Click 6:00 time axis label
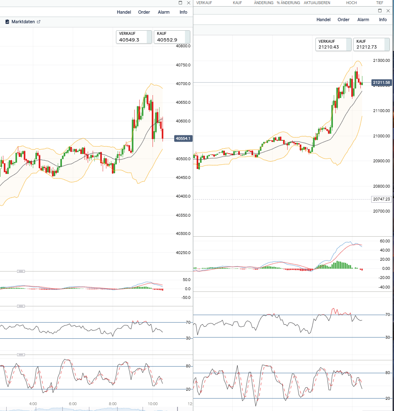 73,404
